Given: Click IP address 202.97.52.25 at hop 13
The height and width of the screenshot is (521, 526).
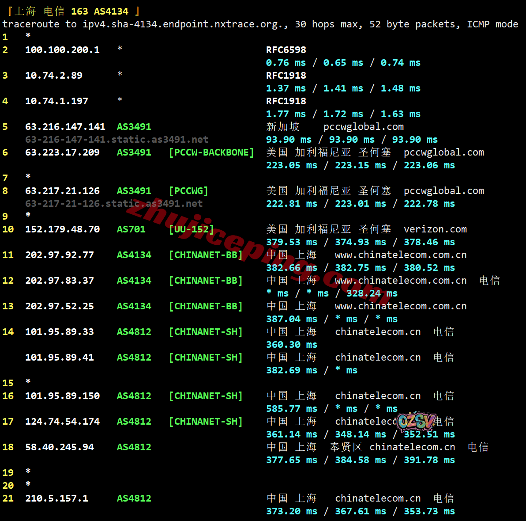Looking at the screenshot, I should pyautogui.click(x=60, y=306).
